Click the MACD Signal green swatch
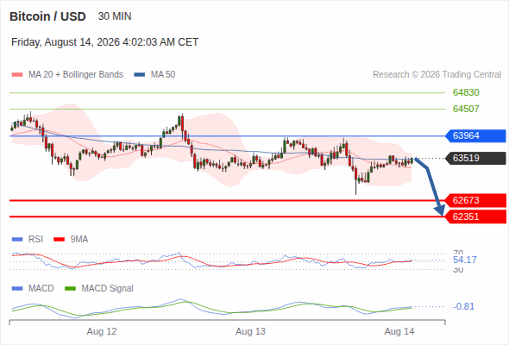 (70, 289)
